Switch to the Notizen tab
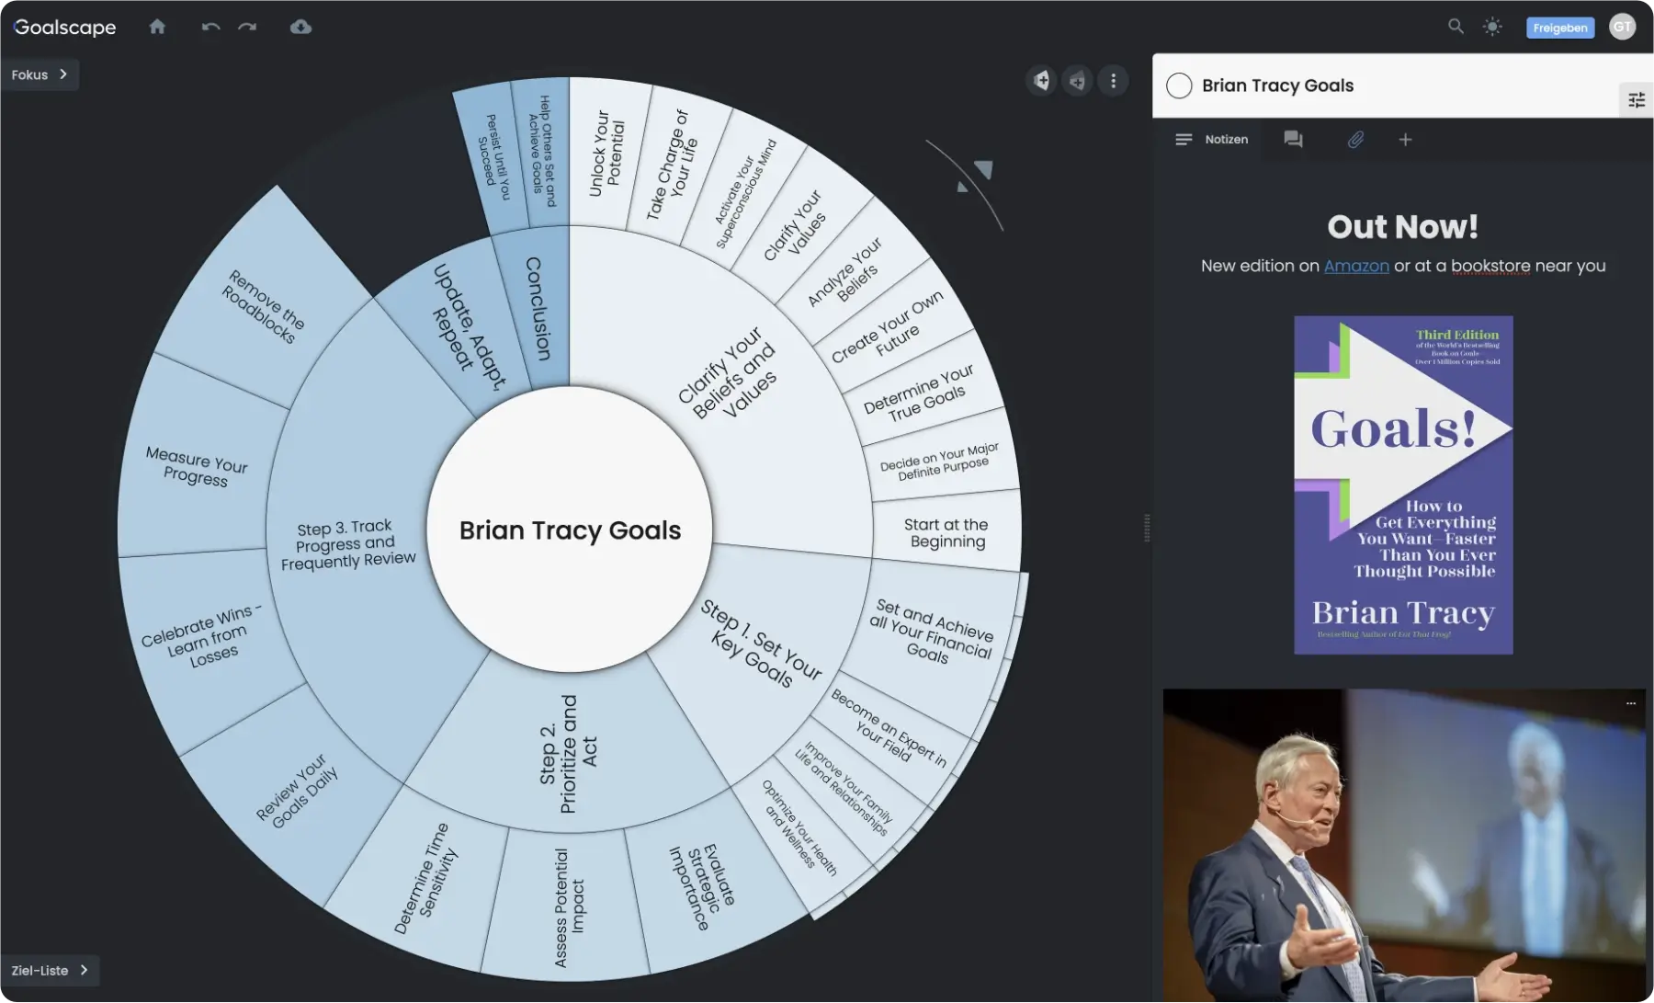The height and width of the screenshot is (1003, 1654). 1212,140
